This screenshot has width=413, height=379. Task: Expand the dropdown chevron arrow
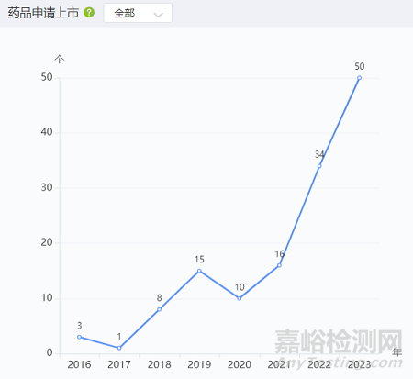point(158,15)
